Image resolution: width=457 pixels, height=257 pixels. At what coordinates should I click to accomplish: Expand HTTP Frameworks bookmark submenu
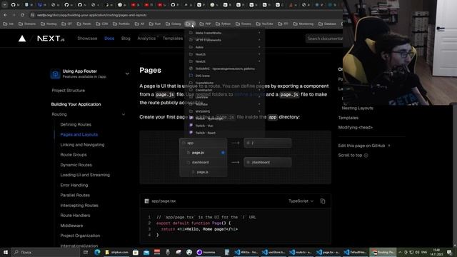(224, 40)
